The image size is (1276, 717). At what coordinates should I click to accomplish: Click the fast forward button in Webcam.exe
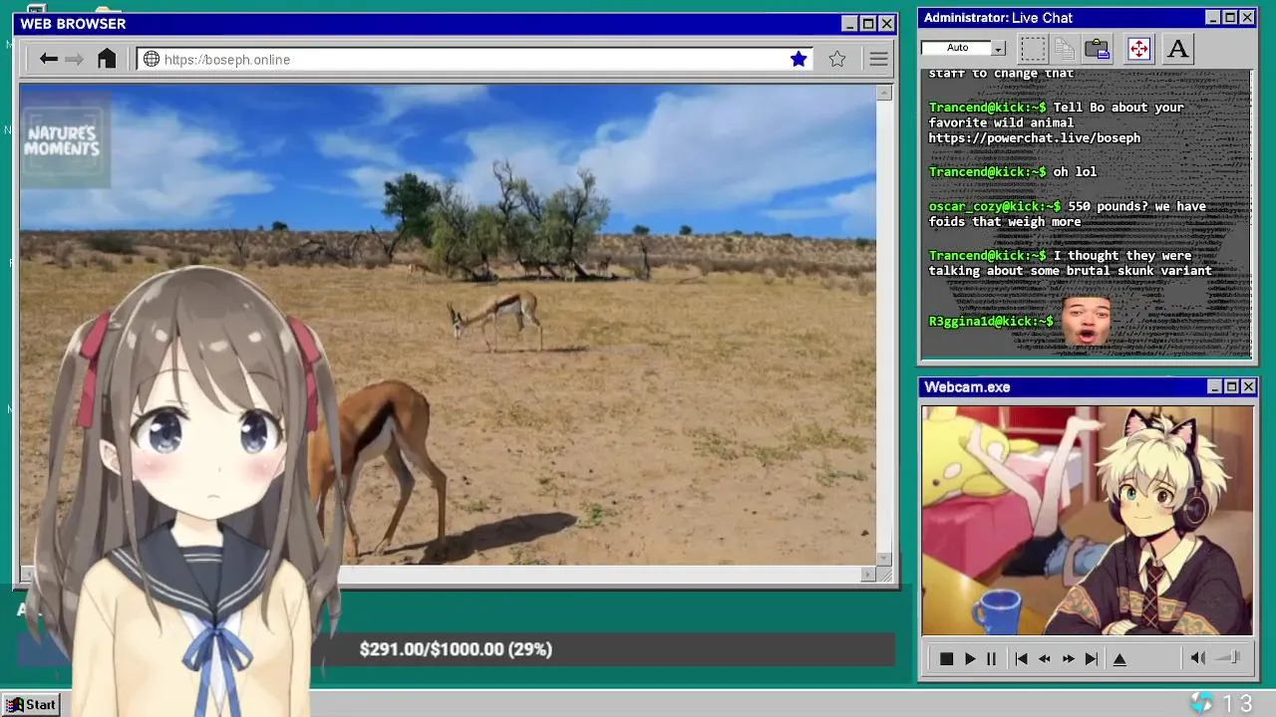(1068, 658)
